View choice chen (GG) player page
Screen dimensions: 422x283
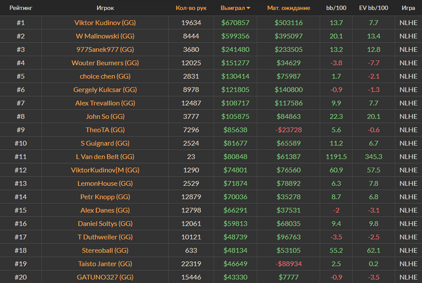tap(105, 76)
